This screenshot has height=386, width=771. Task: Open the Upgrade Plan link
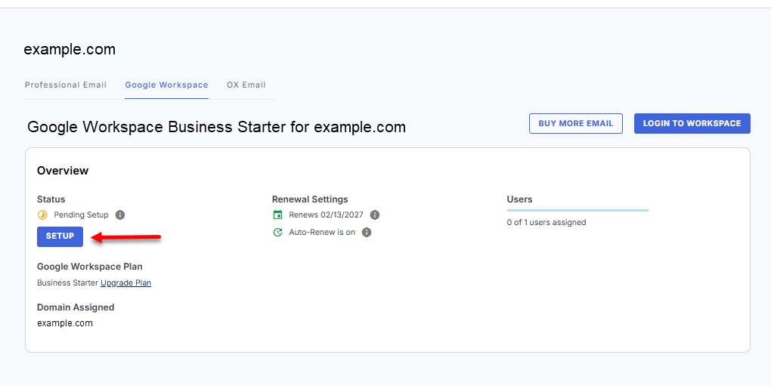click(x=126, y=283)
